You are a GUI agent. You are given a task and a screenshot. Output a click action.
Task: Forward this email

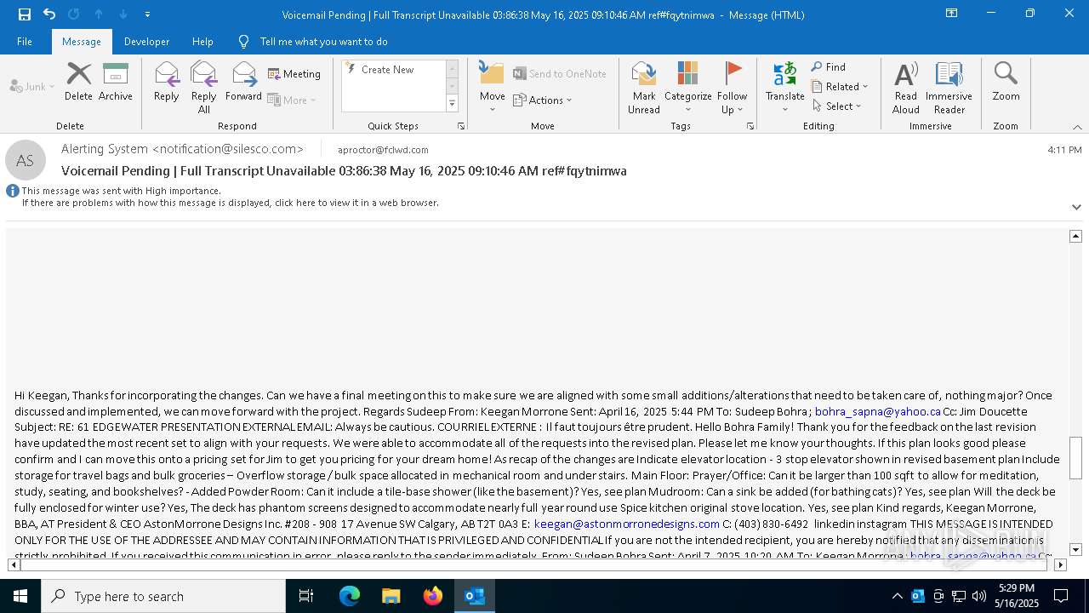(x=243, y=82)
